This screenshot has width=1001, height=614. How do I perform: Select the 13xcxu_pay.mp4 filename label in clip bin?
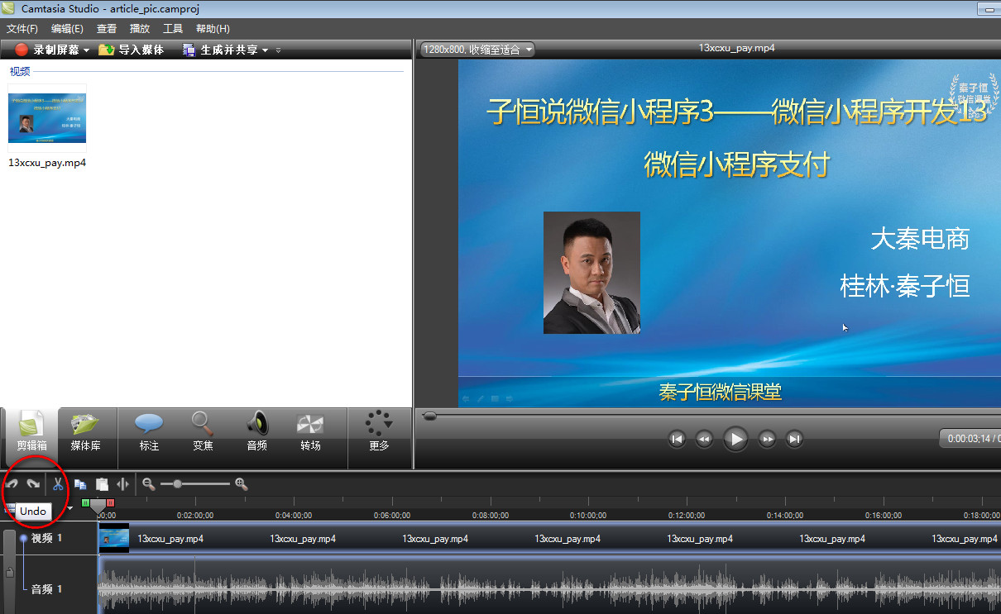click(x=47, y=163)
